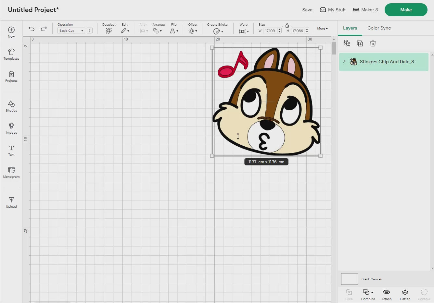Click the canvas vertical scrollbar

tap(334, 48)
